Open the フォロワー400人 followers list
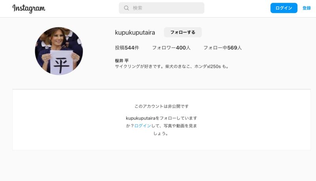This screenshot has width=316, height=181. (171, 48)
